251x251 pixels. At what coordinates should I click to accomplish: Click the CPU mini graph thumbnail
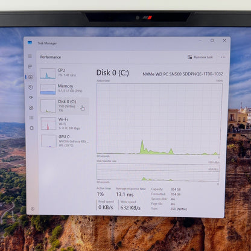(x=48, y=74)
